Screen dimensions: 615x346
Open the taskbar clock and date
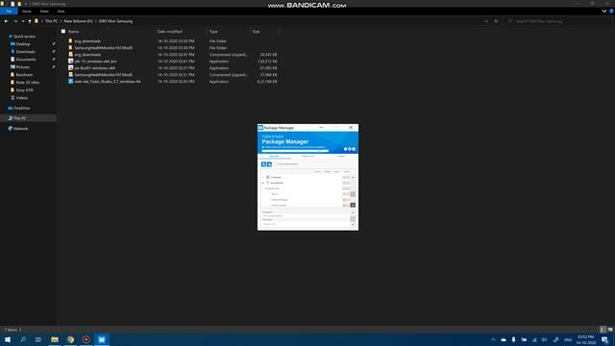585,339
